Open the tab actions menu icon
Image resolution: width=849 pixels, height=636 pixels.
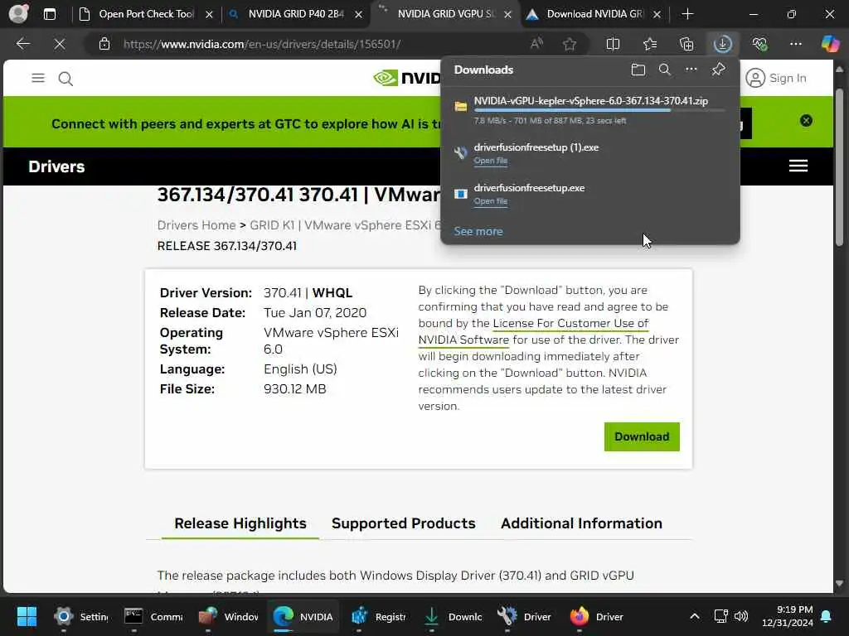[x=49, y=14]
